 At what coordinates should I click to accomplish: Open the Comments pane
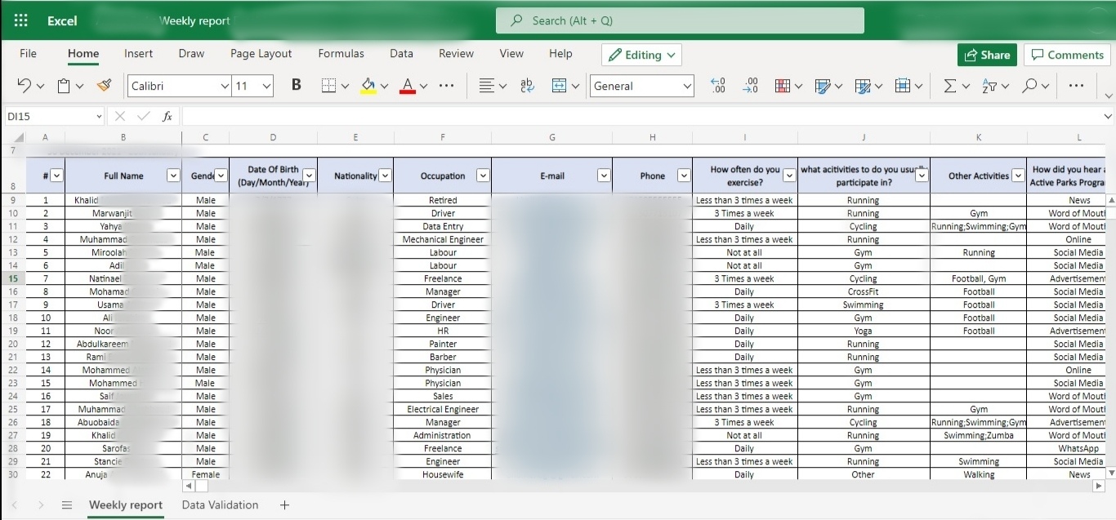(x=1067, y=55)
